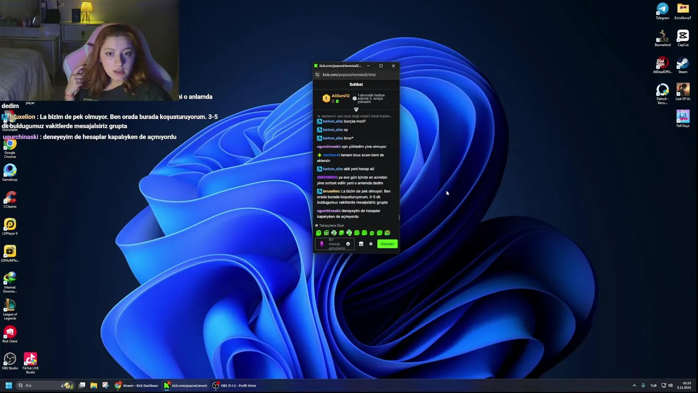Open the EvinAhmeT folder on desktop
The height and width of the screenshot is (393, 698).
[x=683, y=11]
